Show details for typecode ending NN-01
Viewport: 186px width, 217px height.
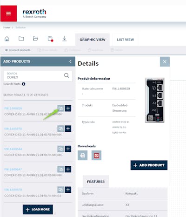[60, 190]
